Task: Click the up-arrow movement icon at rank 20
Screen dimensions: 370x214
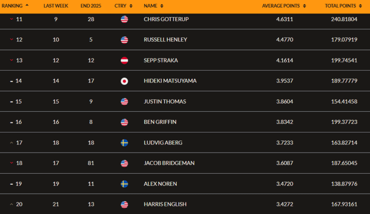Action: (11, 204)
